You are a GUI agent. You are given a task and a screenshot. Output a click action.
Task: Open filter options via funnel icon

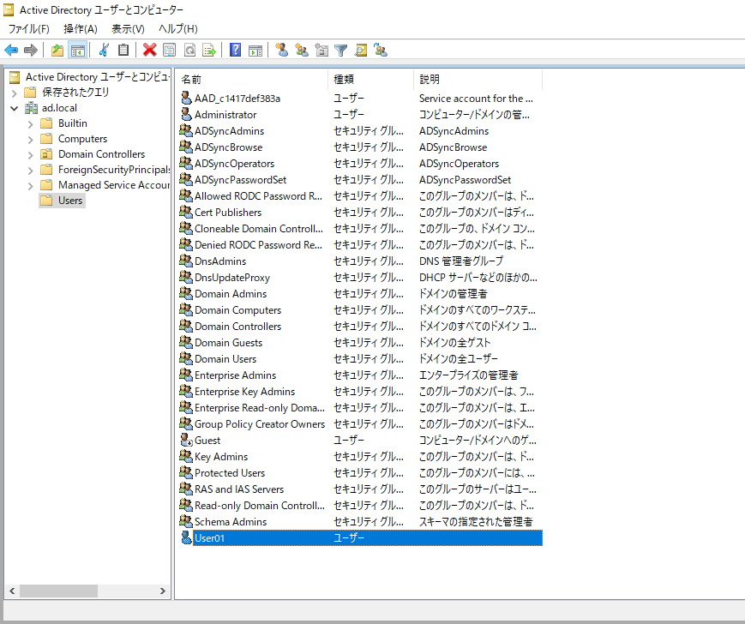[x=340, y=50]
